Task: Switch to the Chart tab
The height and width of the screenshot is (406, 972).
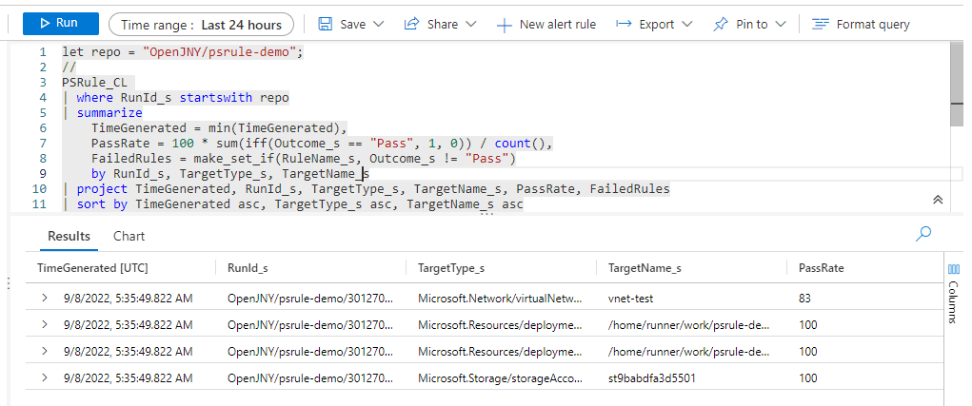Action: [x=129, y=236]
